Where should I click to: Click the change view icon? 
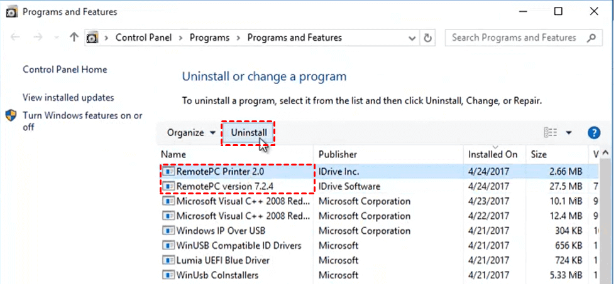pos(551,133)
